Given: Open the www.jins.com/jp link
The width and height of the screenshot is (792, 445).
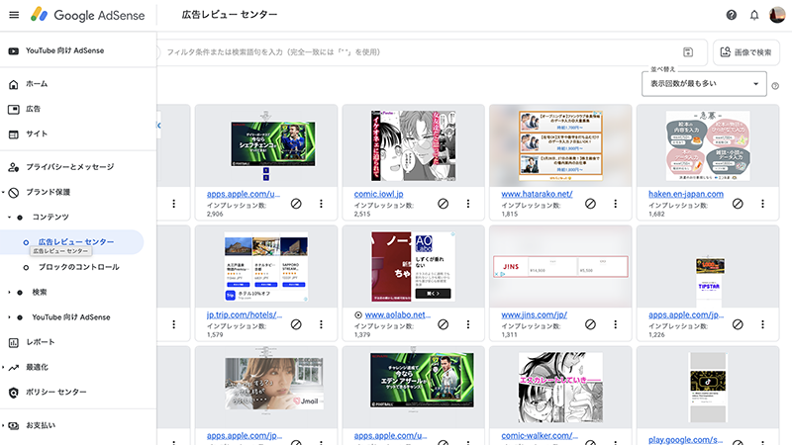Looking at the screenshot, I should 534,314.
